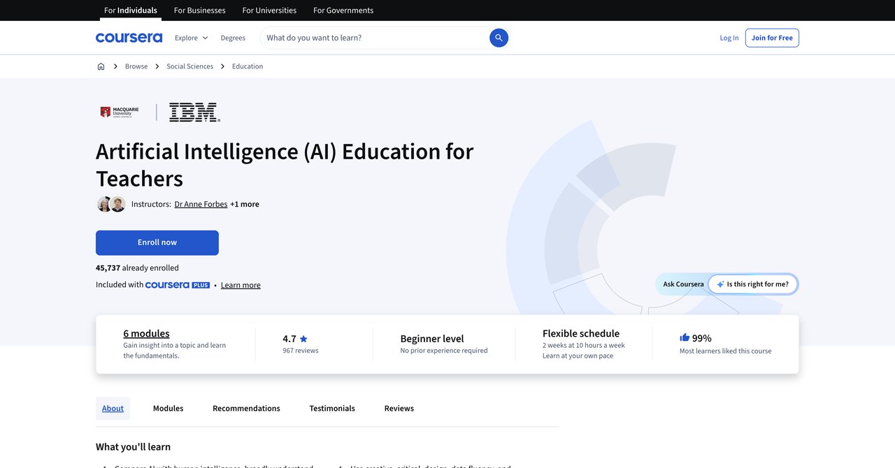Switch to the About tab
Screen dimensions: 895x468
tap(113, 409)
